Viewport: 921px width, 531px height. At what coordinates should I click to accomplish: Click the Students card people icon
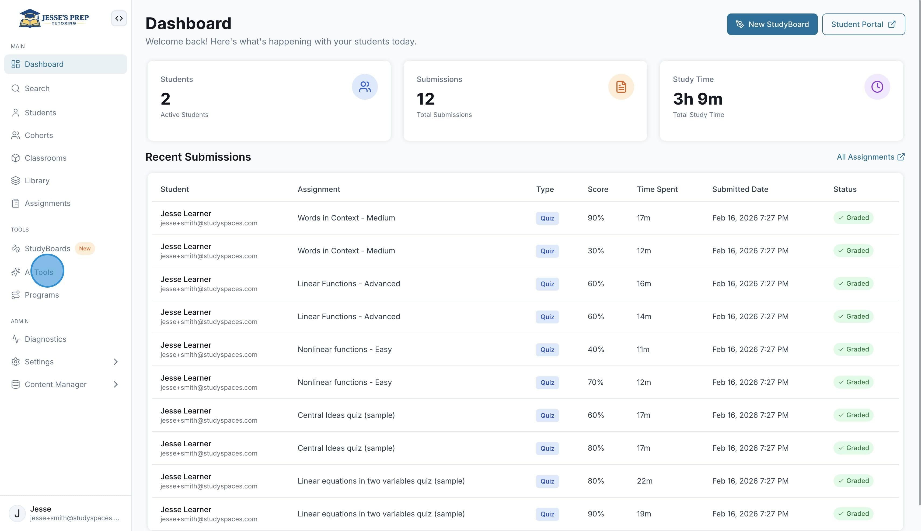pos(364,87)
